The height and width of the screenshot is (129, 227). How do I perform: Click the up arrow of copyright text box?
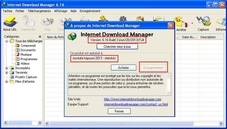[168, 76]
